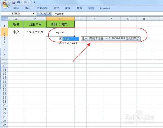
Task: Select column C header
Action: [x=60, y=19]
